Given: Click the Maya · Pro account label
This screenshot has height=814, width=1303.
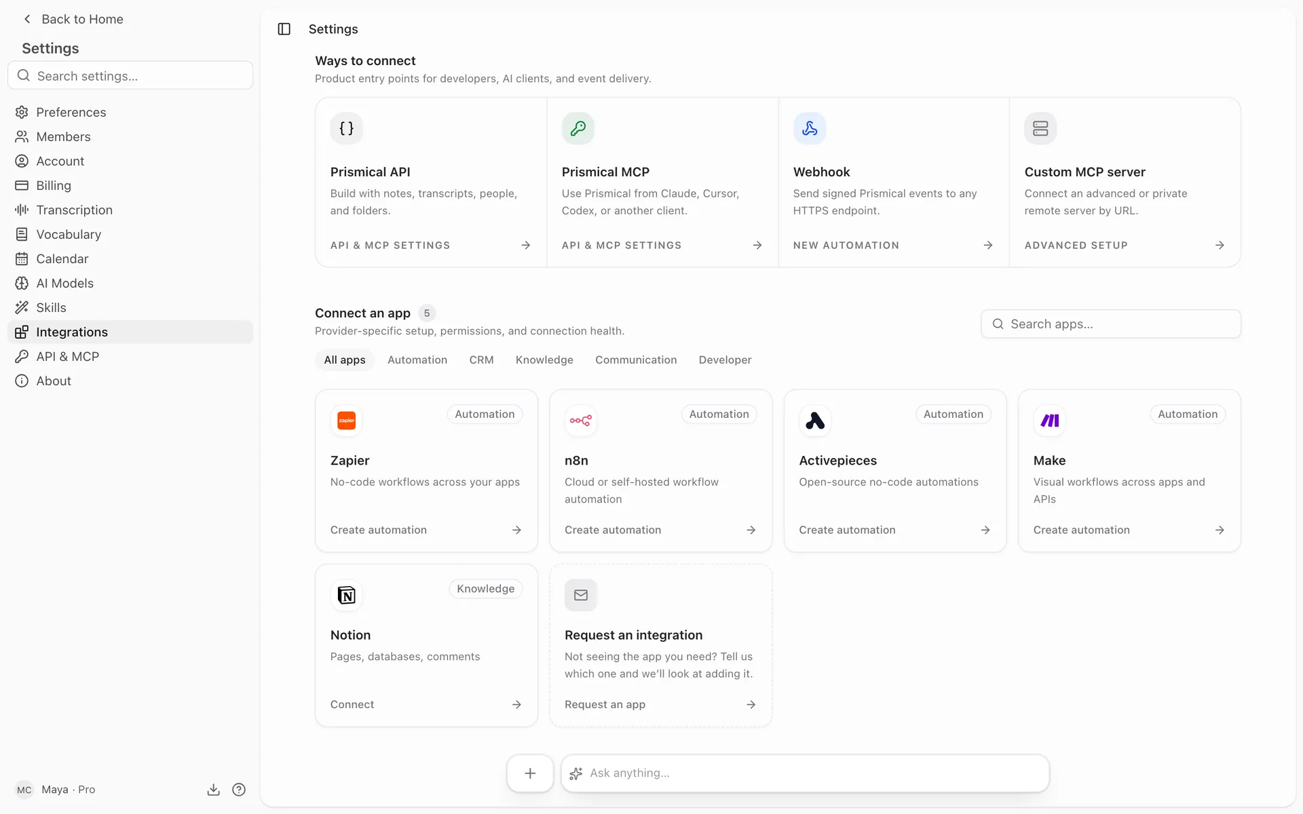Looking at the screenshot, I should click(68, 790).
